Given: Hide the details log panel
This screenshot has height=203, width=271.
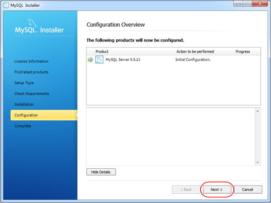Looking at the screenshot, I should pos(101,172).
